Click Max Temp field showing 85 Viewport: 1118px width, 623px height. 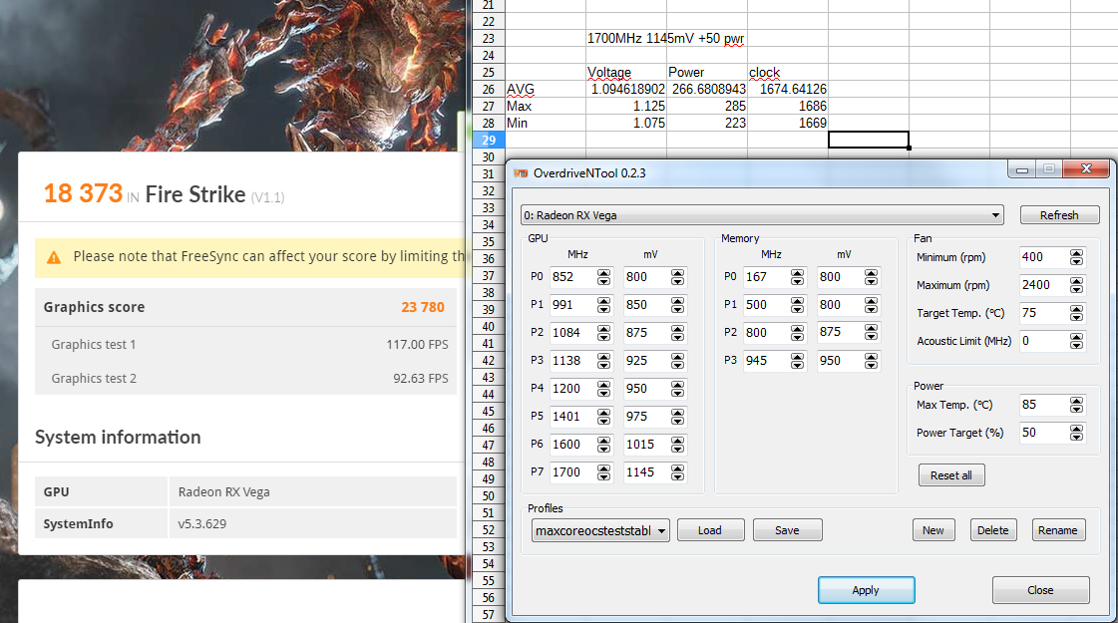[1044, 404]
